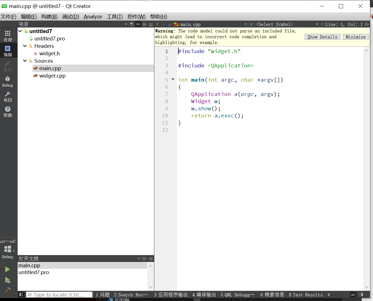Open the 文件(F) menu
Viewport: 373px width, 301px height.
click(9, 16)
